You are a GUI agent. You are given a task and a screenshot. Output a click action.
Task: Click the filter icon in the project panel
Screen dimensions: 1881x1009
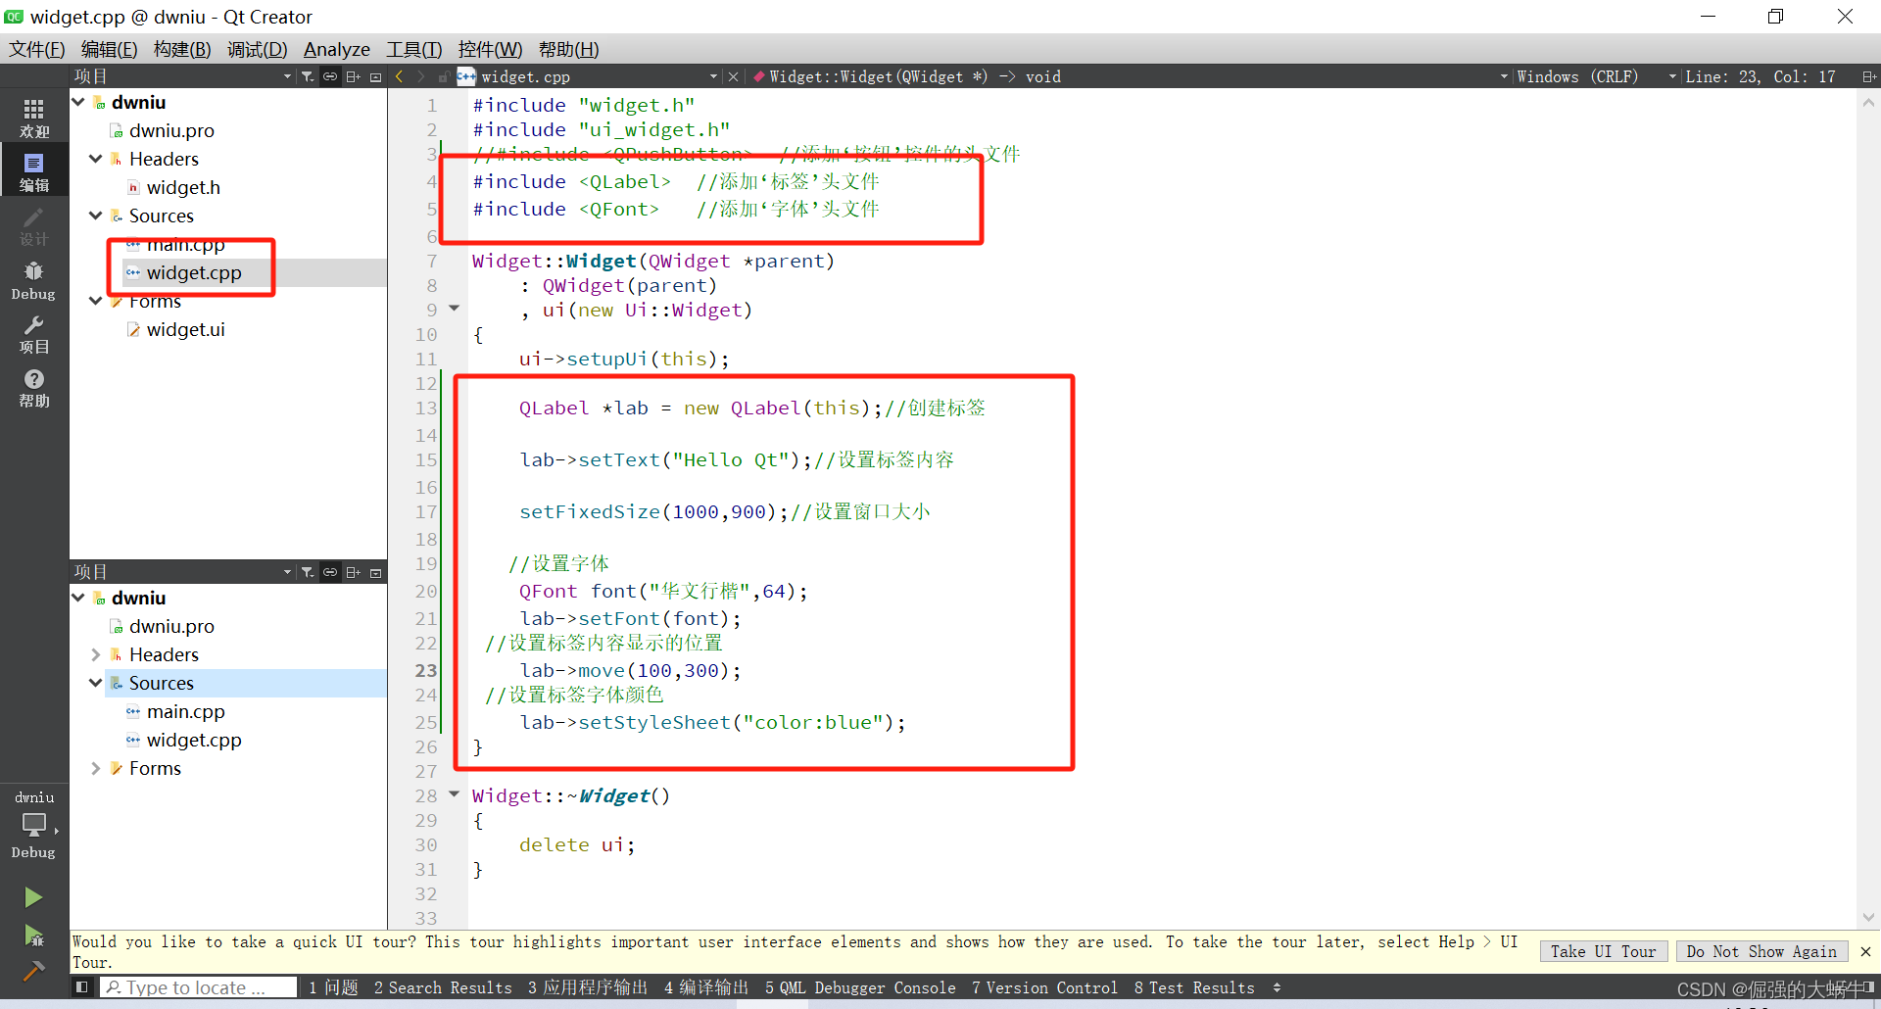coord(307,75)
